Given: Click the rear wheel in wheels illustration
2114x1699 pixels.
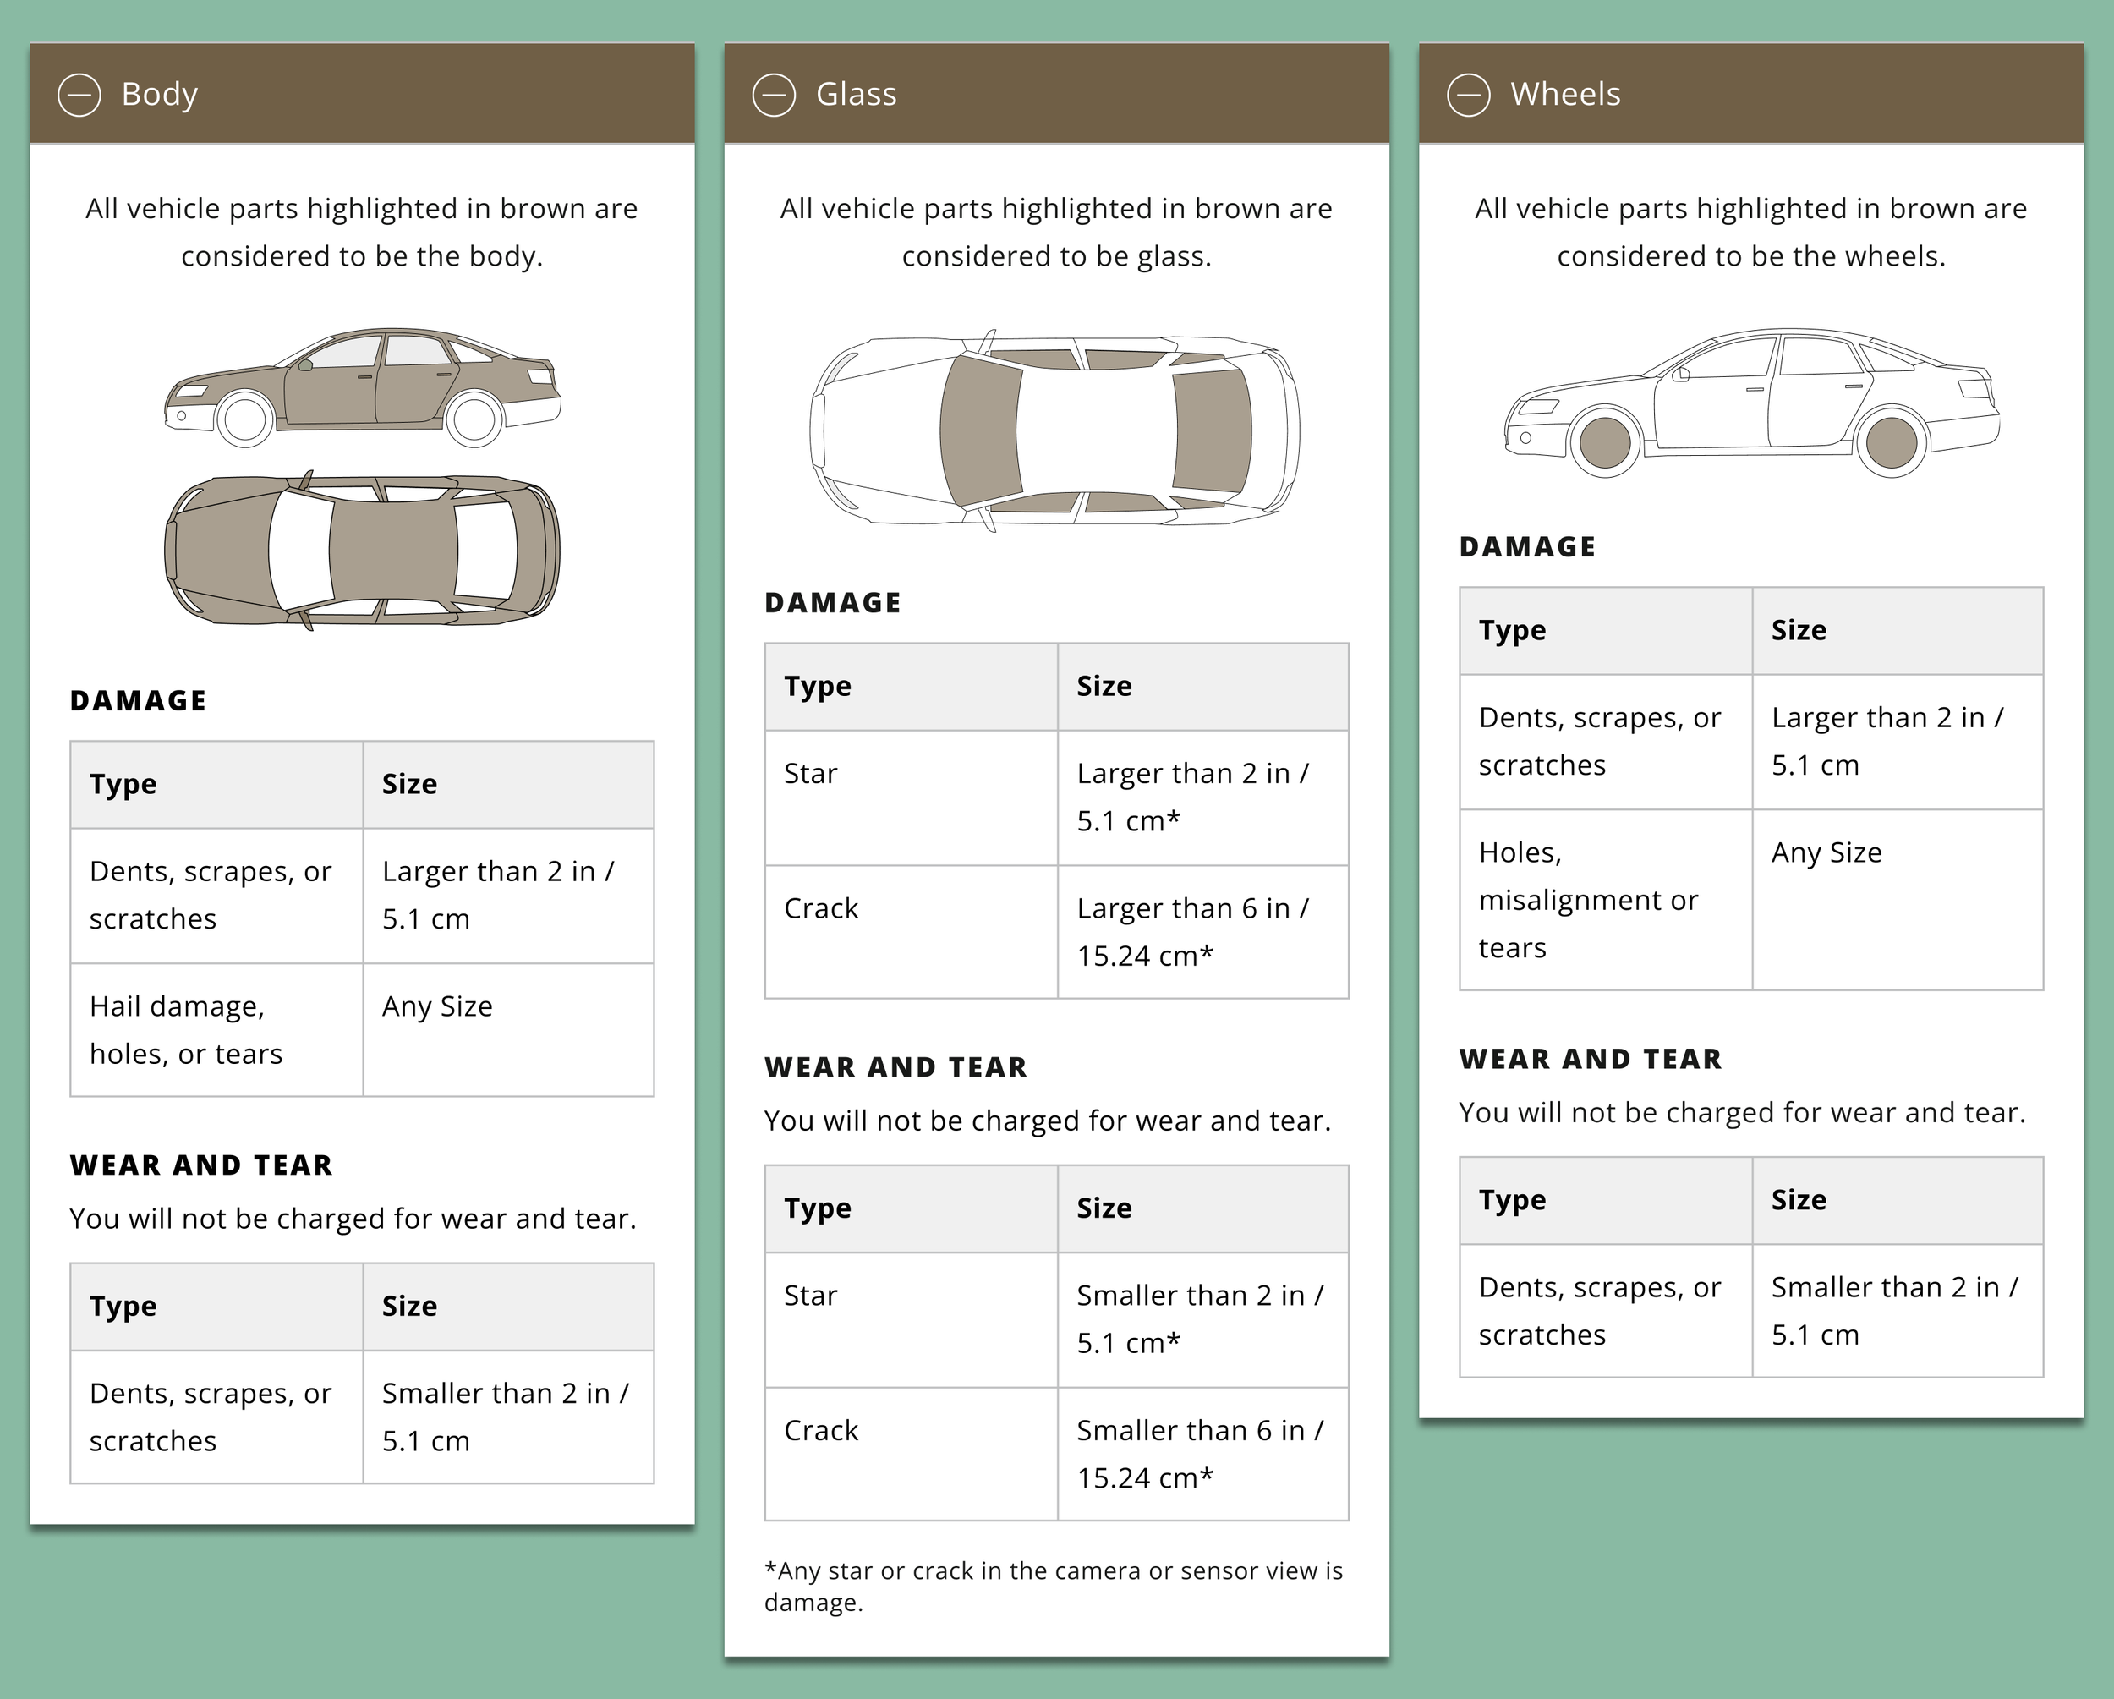Looking at the screenshot, I should click(x=1892, y=443).
